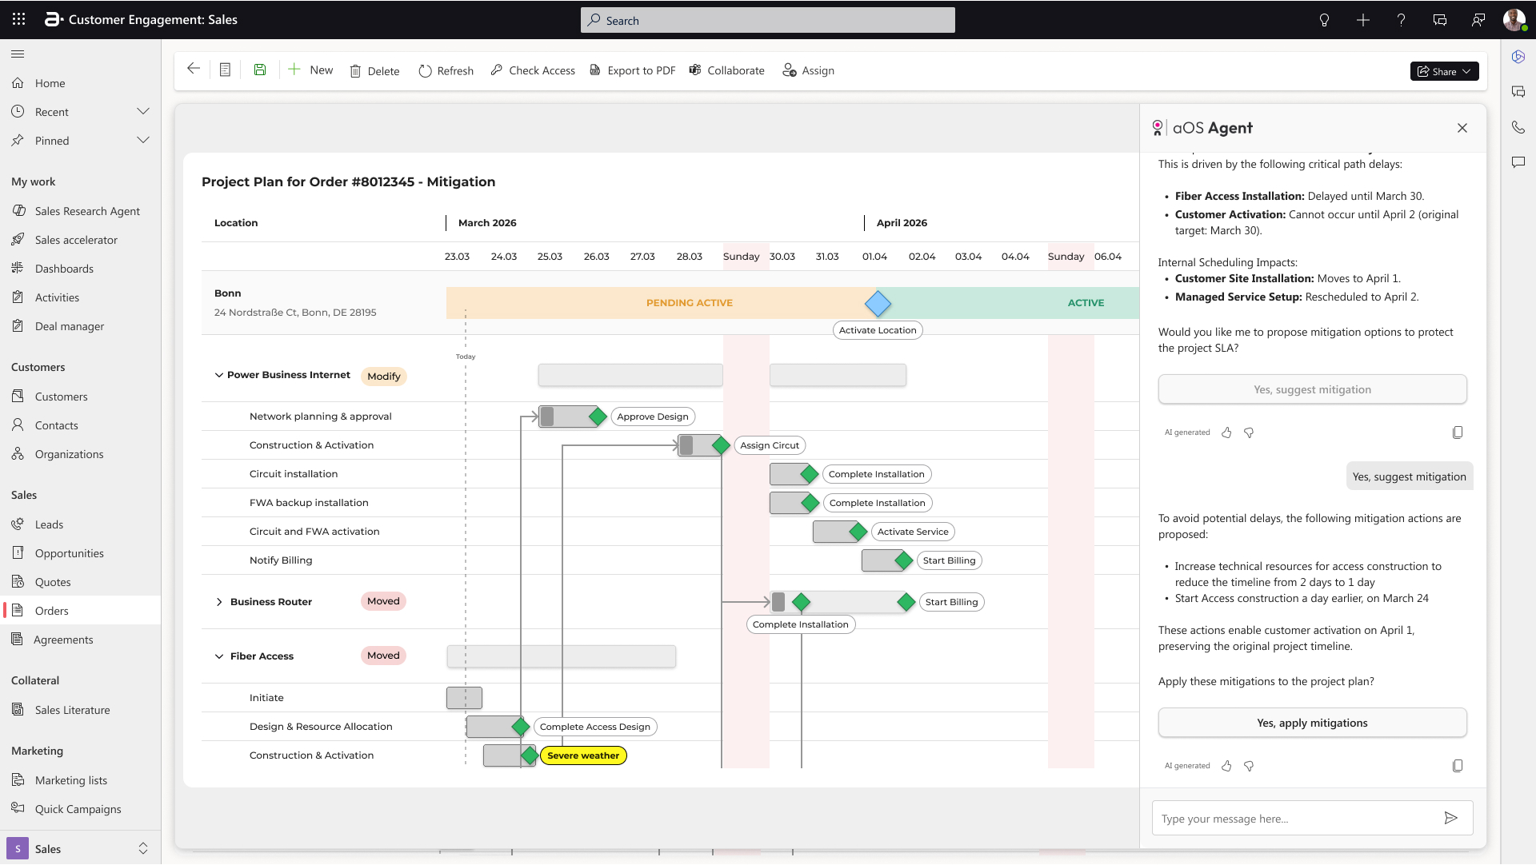Expand the Pinned section chevron
The width and height of the screenshot is (1536, 865).
click(143, 140)
